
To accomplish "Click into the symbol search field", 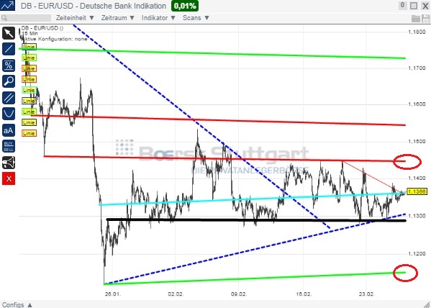I will tap(26, 18).
